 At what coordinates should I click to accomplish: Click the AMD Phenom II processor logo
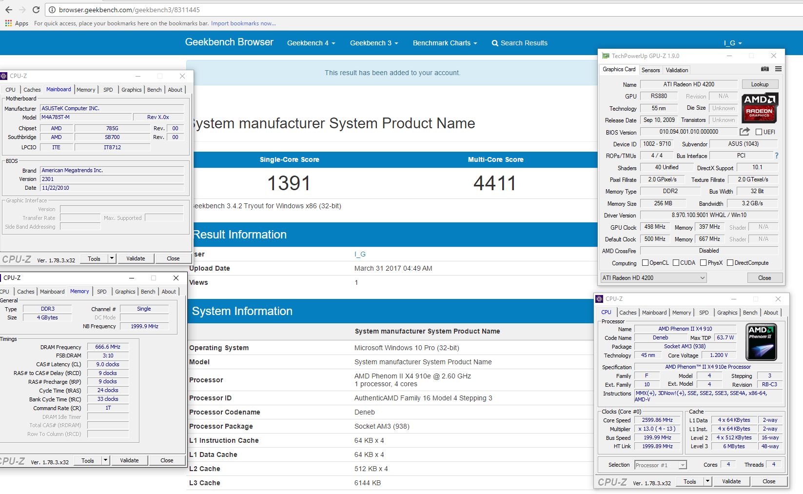click(x=761, y=342)
